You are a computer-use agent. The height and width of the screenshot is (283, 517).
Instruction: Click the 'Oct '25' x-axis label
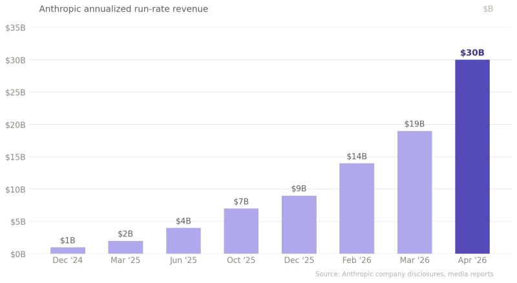[241, 260]
